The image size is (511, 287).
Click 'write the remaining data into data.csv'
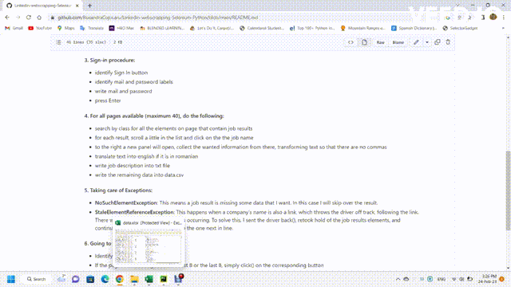pos(139,175)
